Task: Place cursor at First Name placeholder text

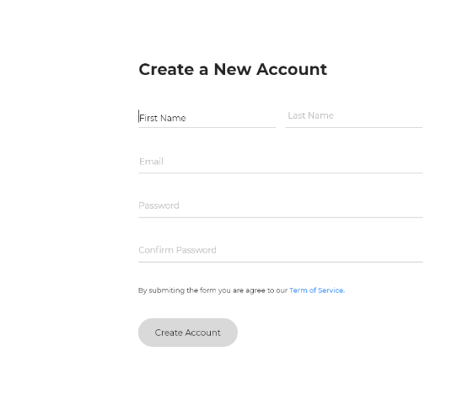Action: 163,118
